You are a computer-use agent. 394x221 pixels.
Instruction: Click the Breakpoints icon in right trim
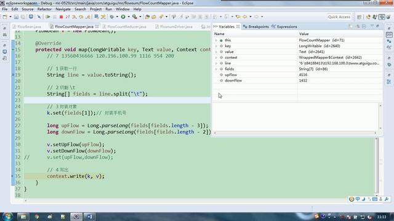click(389, 41)
